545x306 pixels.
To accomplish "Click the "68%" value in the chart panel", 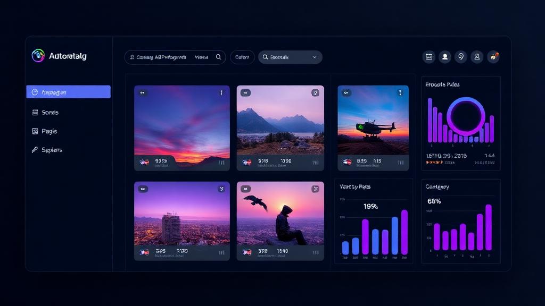I will click(434, 201).
